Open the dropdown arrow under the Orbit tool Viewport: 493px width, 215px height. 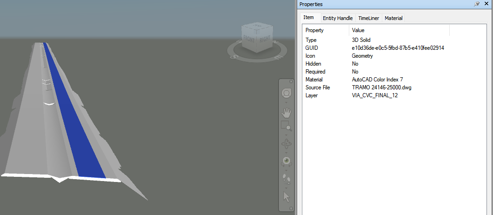pyautogui.click(x=286, y=153)
